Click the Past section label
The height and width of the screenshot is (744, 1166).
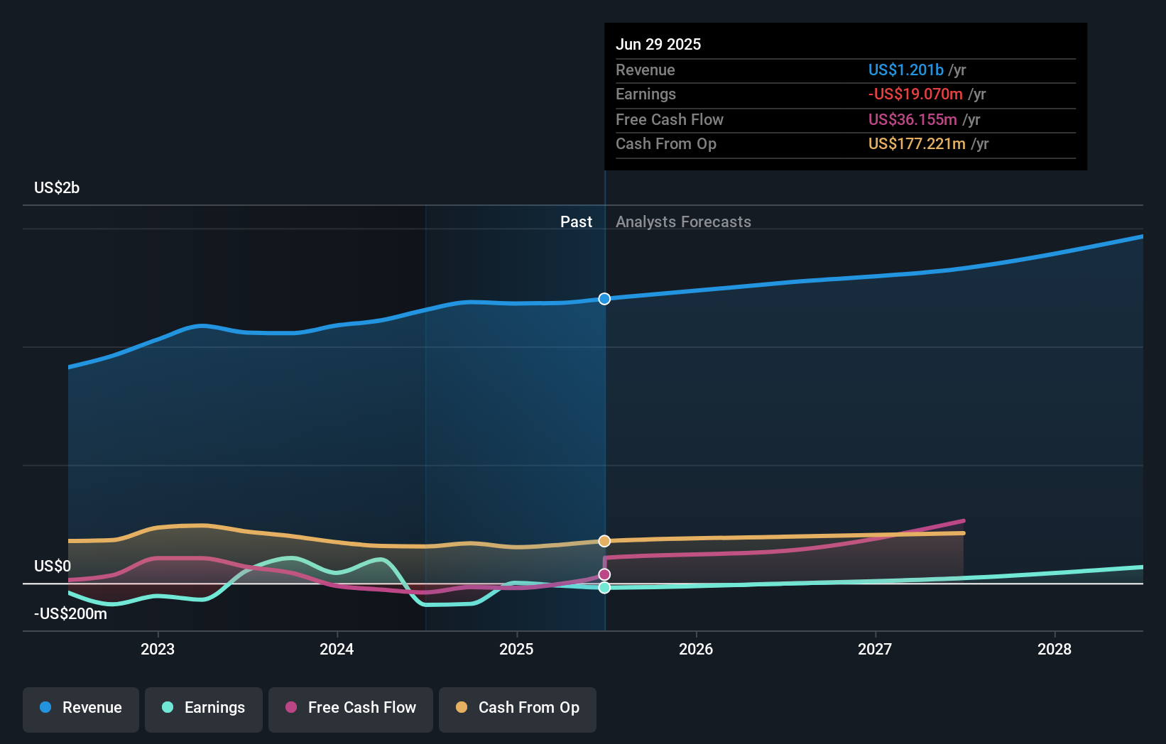(x=576, y=221)
